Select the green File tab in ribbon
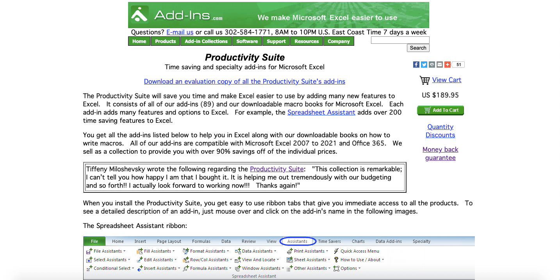The image size is (560, 280). point(95,241)
